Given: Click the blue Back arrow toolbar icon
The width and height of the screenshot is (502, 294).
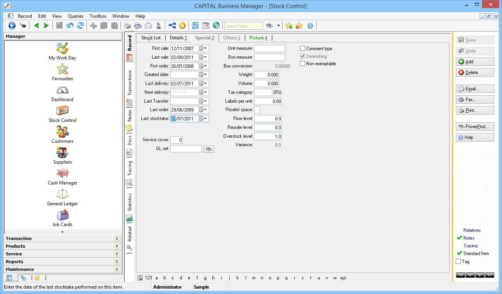Looking at the screenshot, I should tap(12, 25).
